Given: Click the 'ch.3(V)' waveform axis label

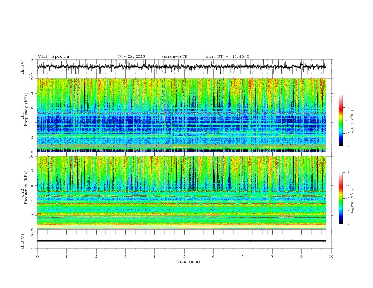Looking at the screenshot, I should pos(23,241).
